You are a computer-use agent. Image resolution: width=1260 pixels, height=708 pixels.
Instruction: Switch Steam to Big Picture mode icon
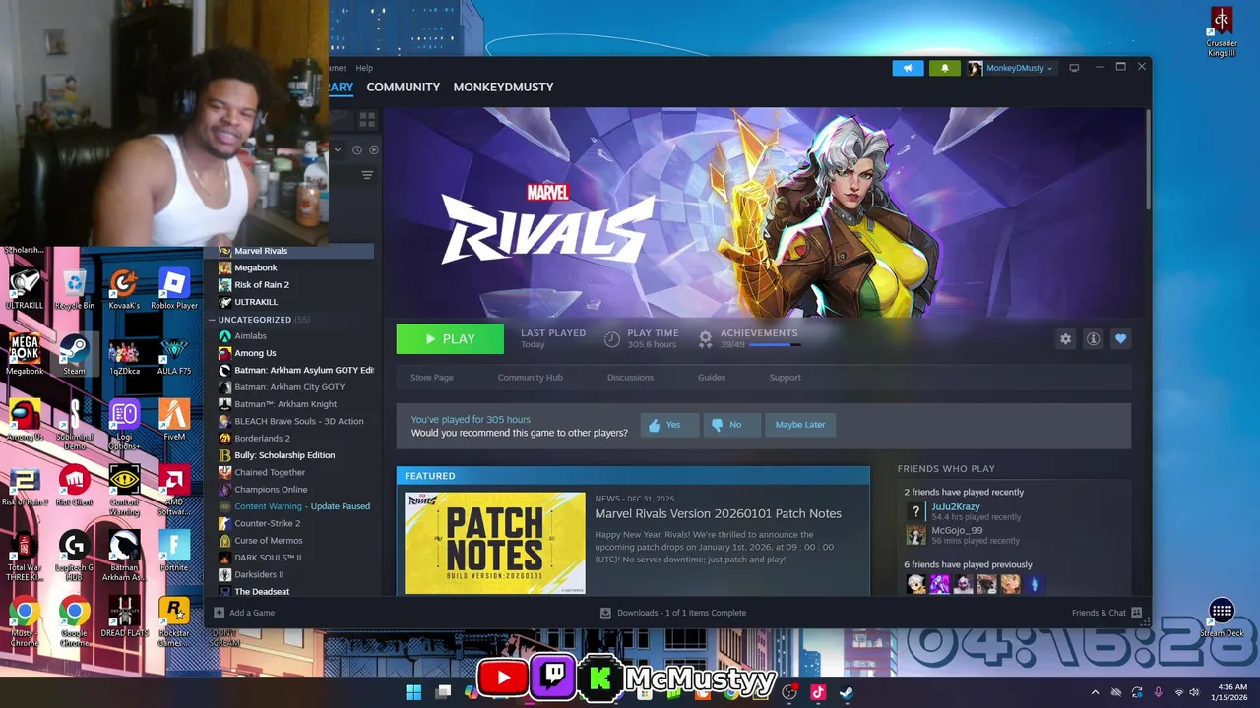(1074, 68)
